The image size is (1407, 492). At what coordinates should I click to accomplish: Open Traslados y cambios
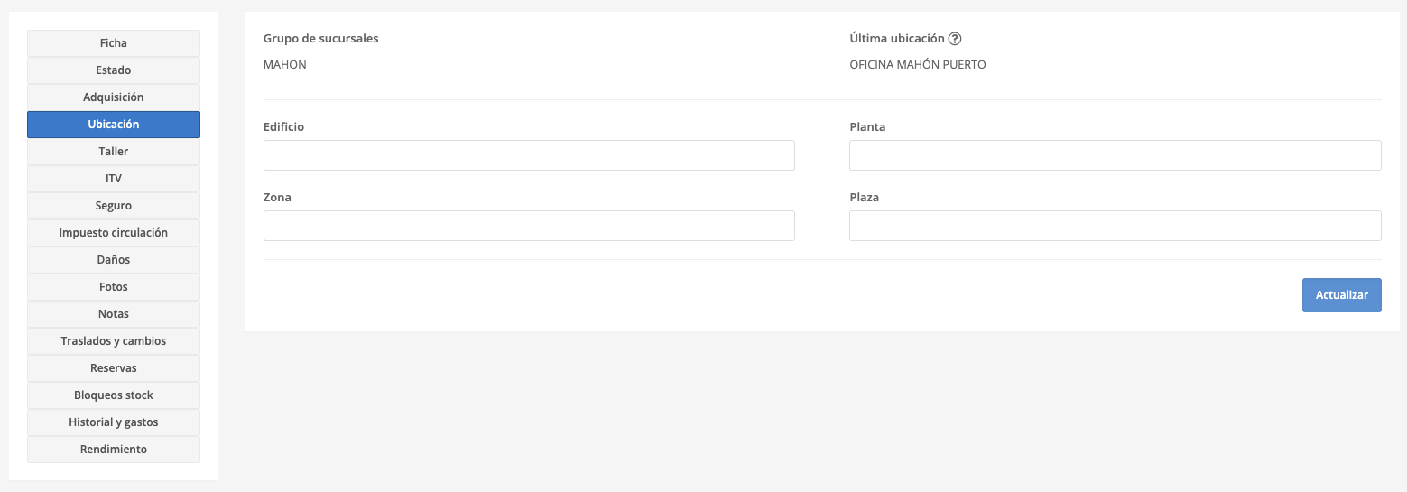114,341
